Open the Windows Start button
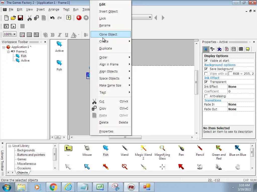Image resolution: width=257 pixels, height=192 pixels. pos(7,187)
